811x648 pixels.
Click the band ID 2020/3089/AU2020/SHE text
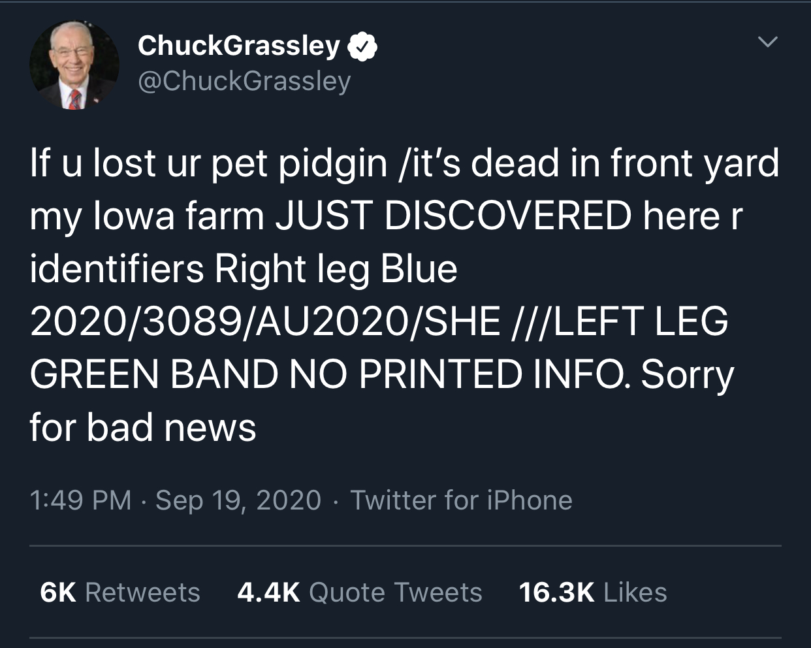(x=265, y=322)
